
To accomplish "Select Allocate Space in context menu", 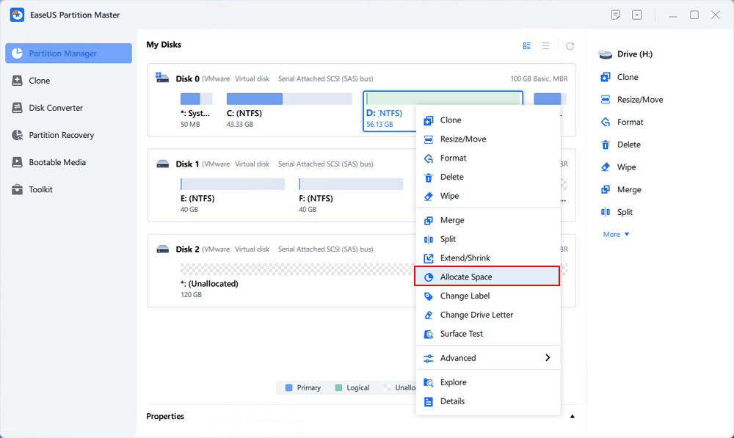I will tap(466, 277).
